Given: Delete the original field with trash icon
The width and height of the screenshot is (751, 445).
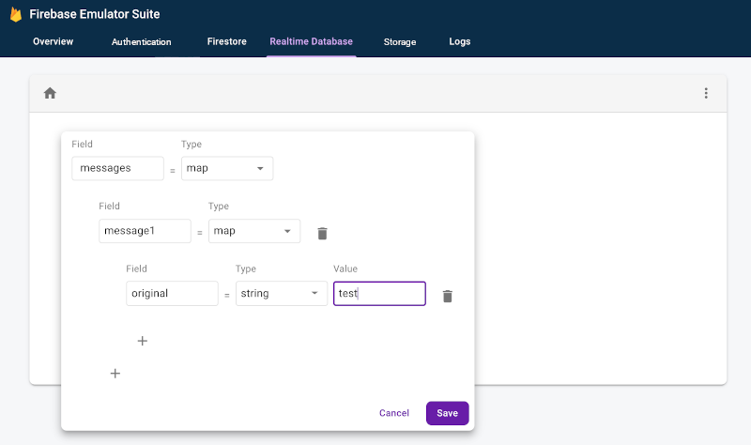Looking at the screenshot, I should pos(448,296).
